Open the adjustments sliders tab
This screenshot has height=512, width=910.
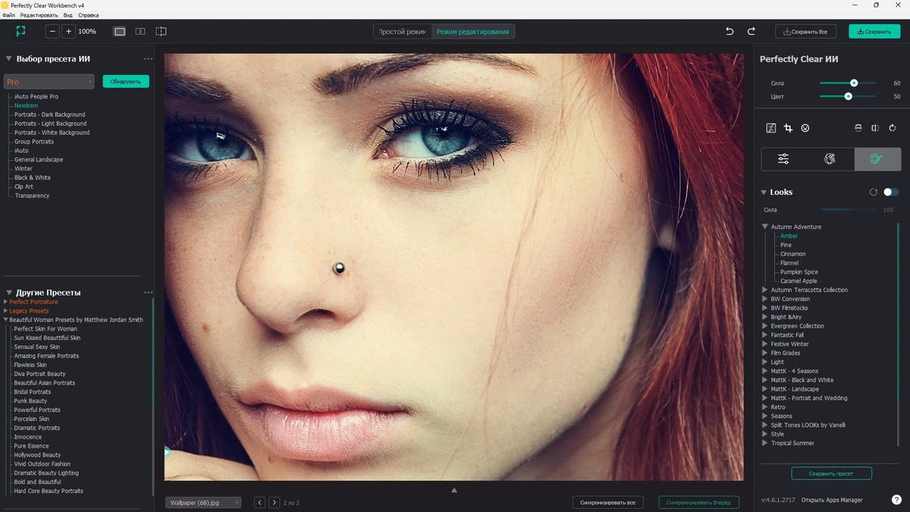coord(784,159)
